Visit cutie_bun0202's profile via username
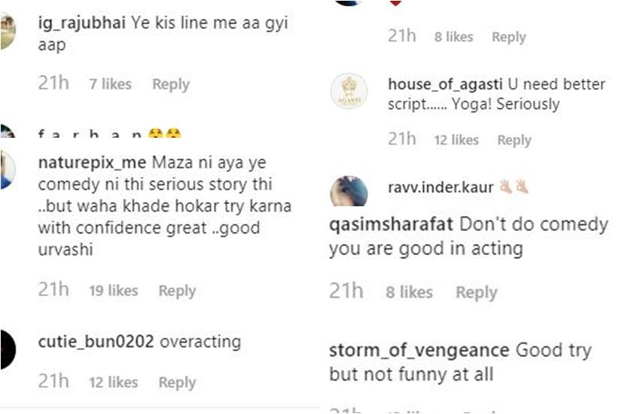640x414 pixels. 96,342
